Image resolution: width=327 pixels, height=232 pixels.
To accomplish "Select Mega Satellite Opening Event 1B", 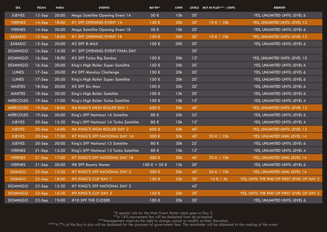I will [x=101, y=29].
